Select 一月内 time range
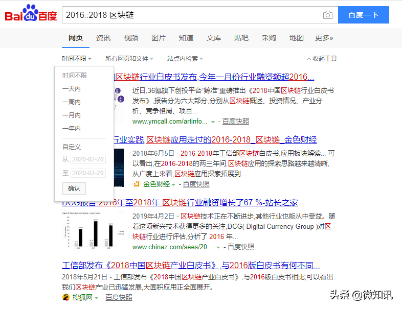402x309 pixels. coord(72,115)
